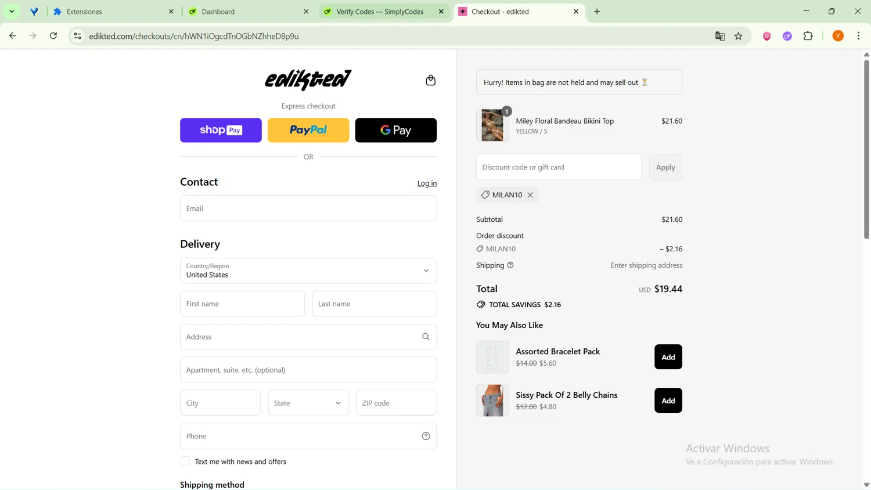Remove the MILAN10 discount code
The height and width of the screenshot is (490, 871).
(530, 195)
